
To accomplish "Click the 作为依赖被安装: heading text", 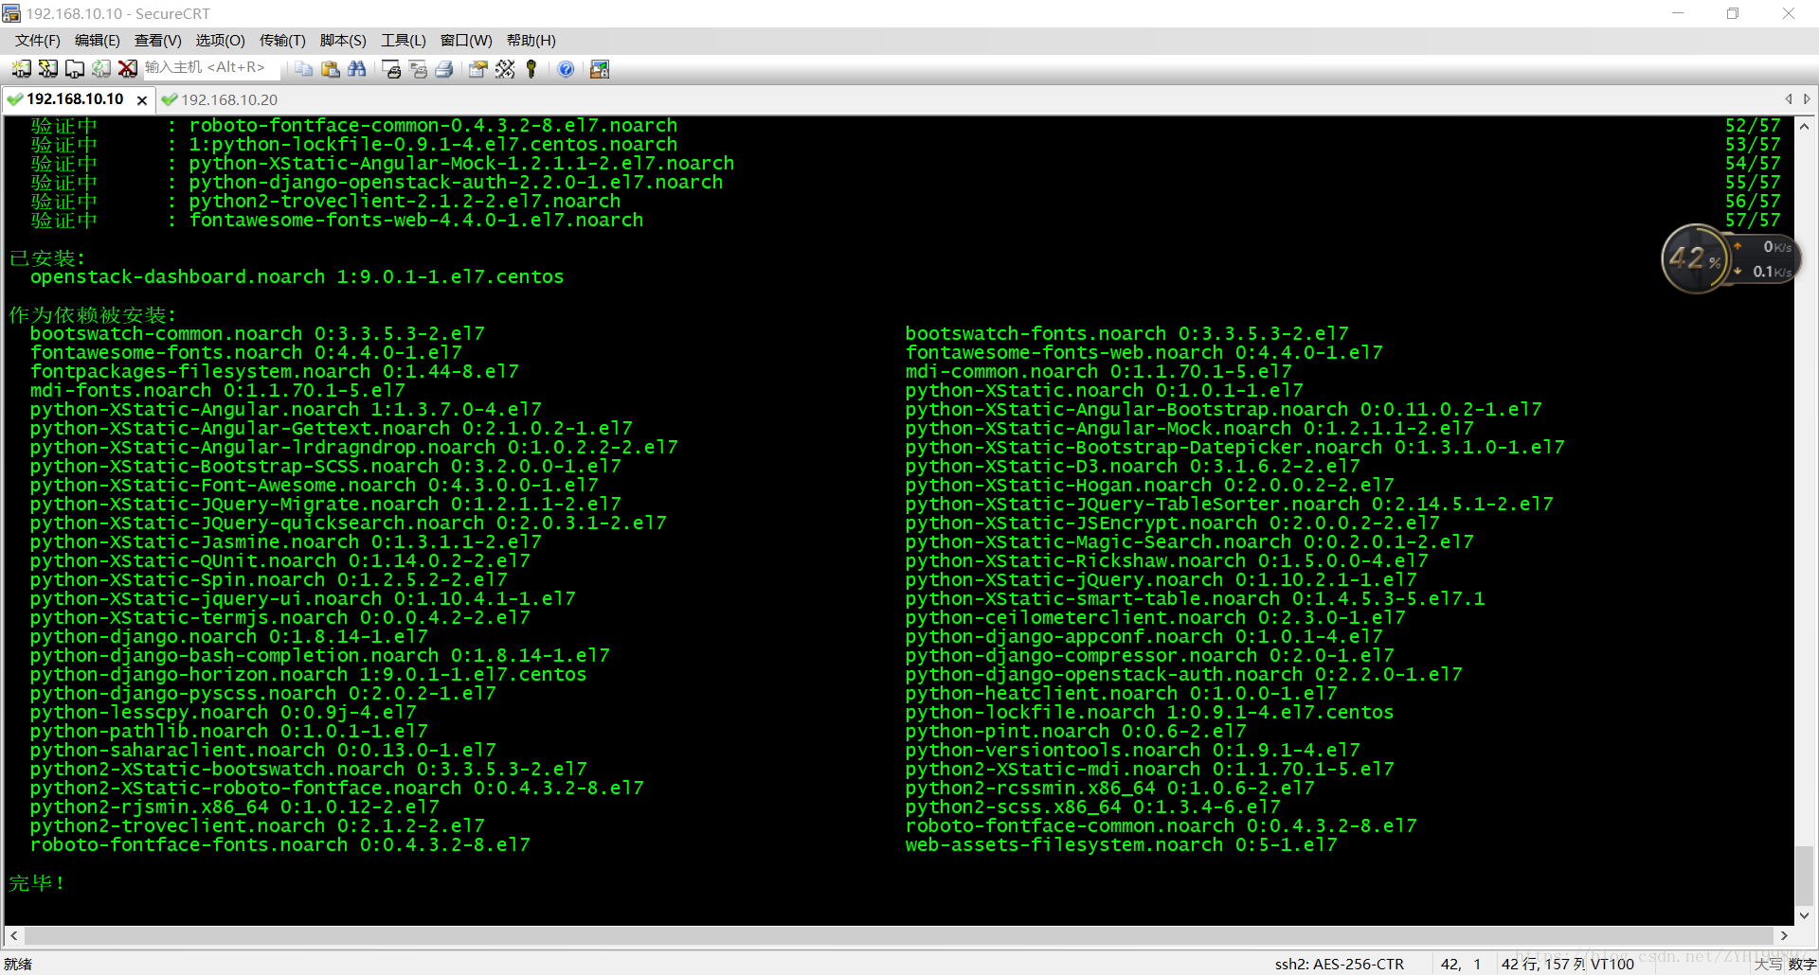I will point(92,314).
